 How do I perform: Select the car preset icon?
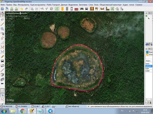(82, 9)
